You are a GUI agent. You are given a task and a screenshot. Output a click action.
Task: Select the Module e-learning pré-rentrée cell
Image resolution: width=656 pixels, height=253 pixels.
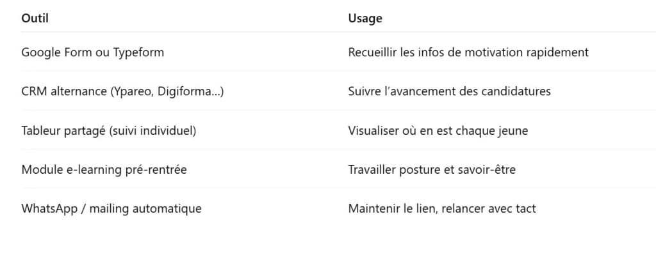104,170
